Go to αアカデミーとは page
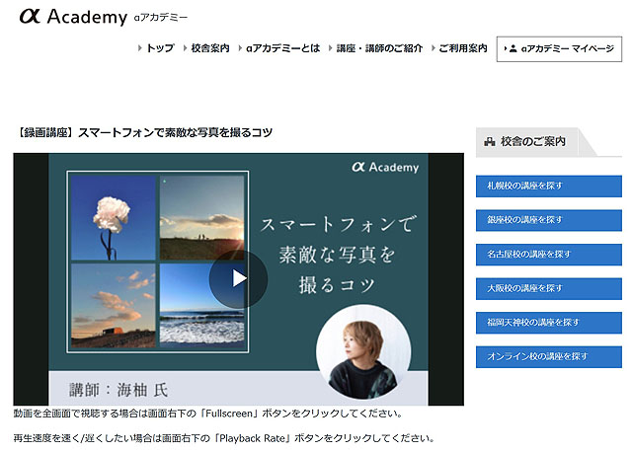Screen dimensions: 632x453 pyautogui.click(x=281, y=48)
